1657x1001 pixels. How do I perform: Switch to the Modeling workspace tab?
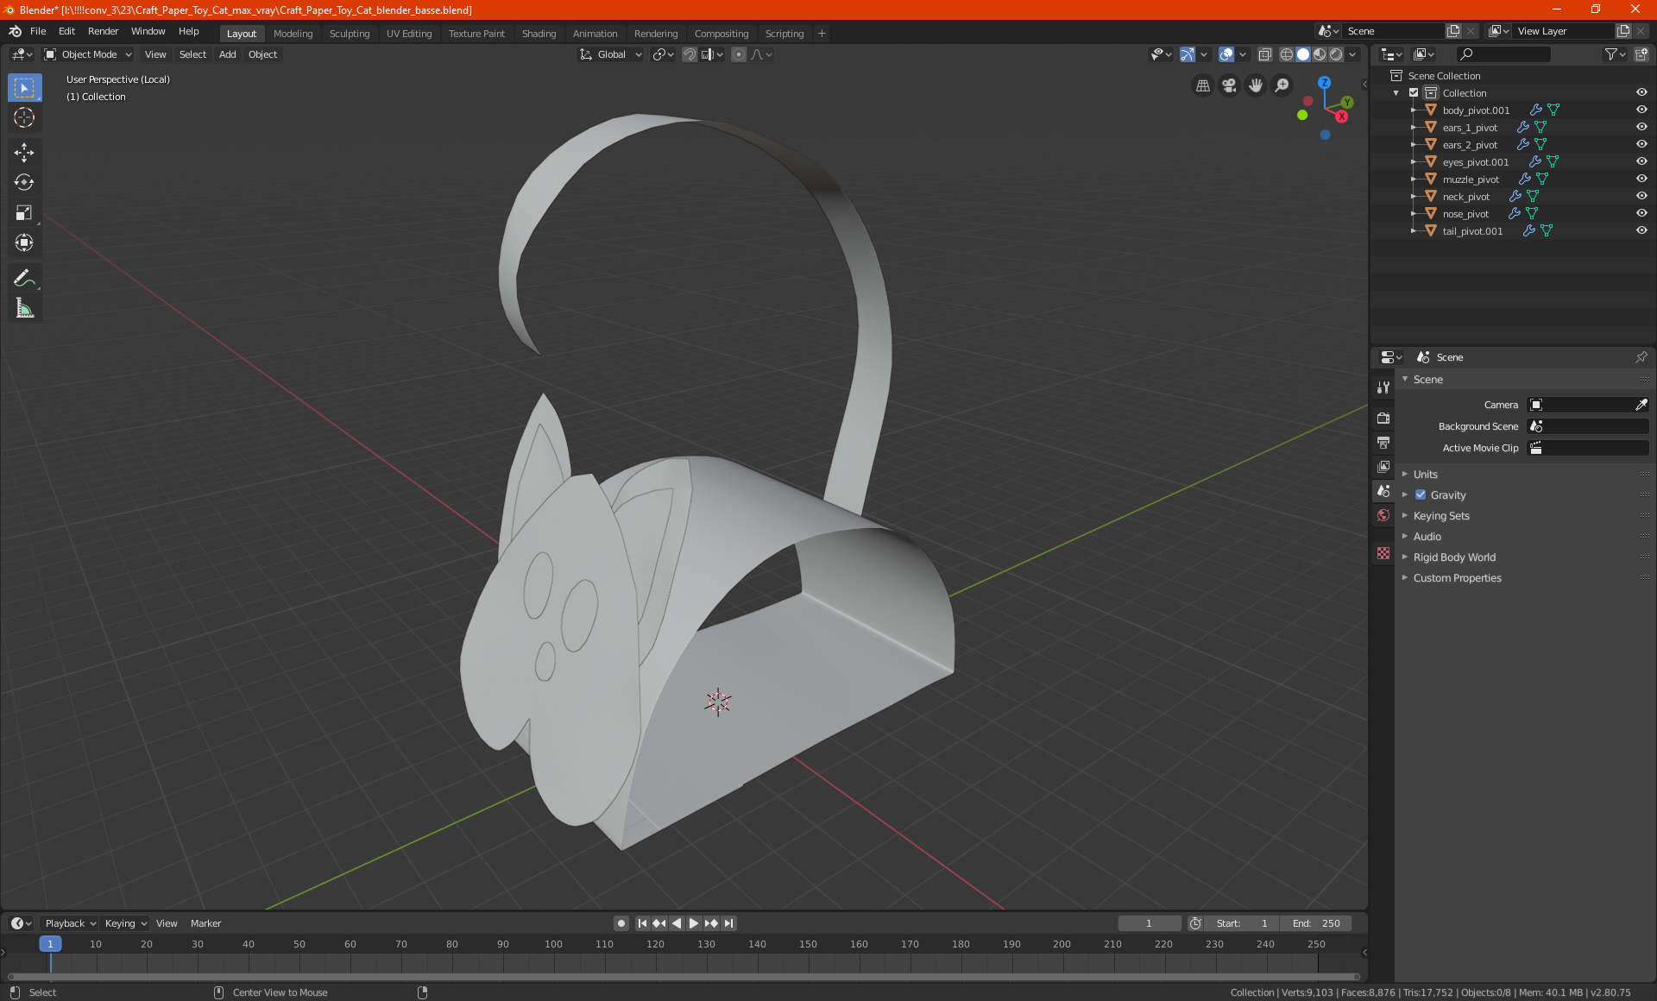[x=293, y=34]
